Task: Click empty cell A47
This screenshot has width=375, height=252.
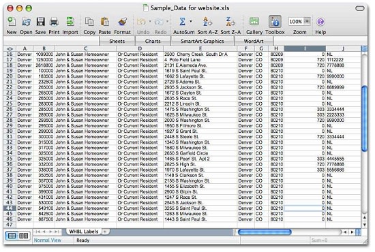Action: tap(25, 225)
